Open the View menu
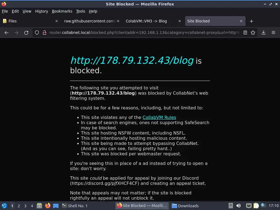Viewport: 280px width, 210px height. [27, 11]
